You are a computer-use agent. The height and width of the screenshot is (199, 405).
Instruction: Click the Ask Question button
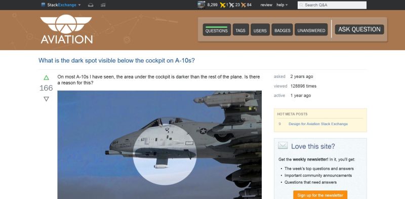click(359, 29)
